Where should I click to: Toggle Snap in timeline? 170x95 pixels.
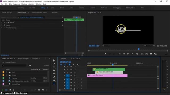[65, 64]
